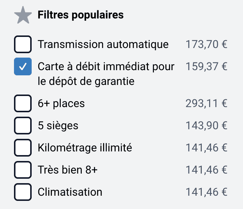The height and width of the screenshot is (209, 243).
Task: Click the Transmission automatique label text
Action: [103, 45]
